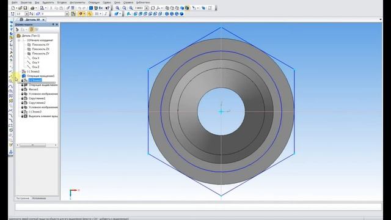Screen dimensions: 391x220
Task: Create a new document with the New icon
Action: pos(13,8)
